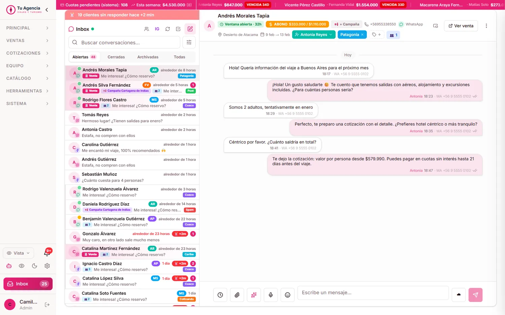Open the contacts icon in Inbox header
The image size is (505, 315).
tap(146, 29)
